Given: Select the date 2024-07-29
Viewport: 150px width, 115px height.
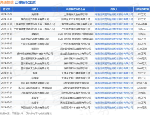Looking at the screenshot, I should click(x=6, y=73).
